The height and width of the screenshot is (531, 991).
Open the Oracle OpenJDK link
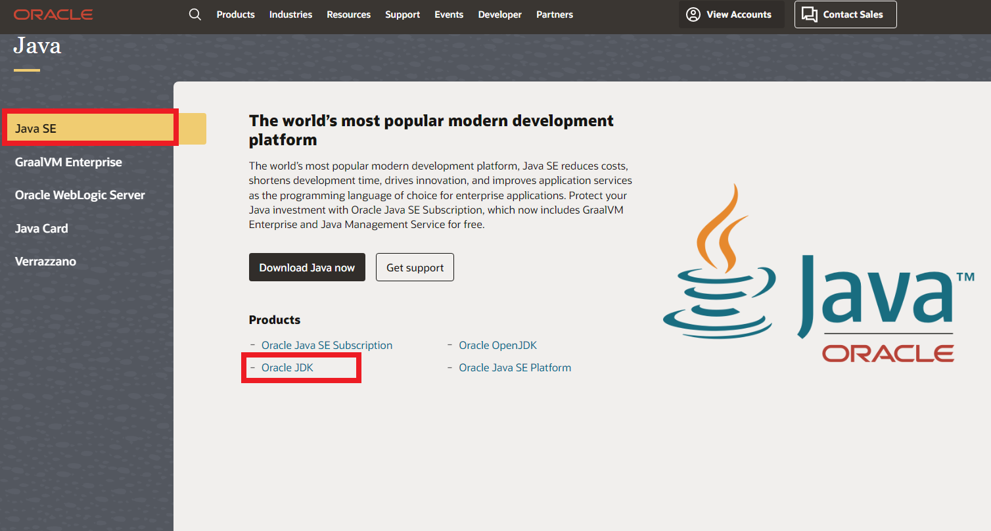click(x=497, y=345)
